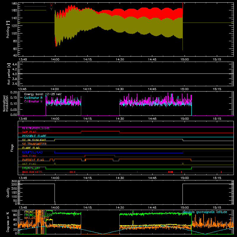Click the red X legend label

pos(51,5)
